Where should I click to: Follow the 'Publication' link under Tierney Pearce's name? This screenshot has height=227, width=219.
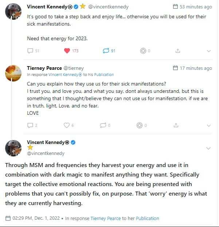coord(104,75)
